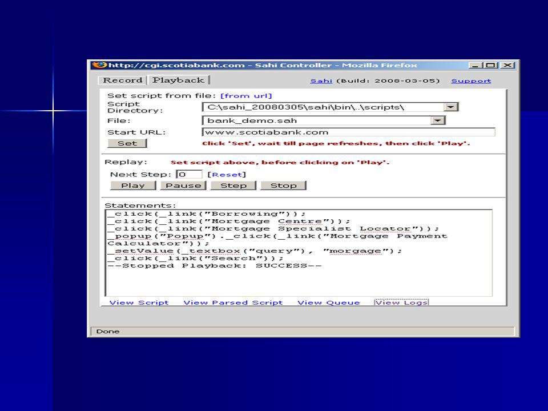Start playback with the Play button
The width and height of the screenshot is (548, 411).
(x=133, y=186)
